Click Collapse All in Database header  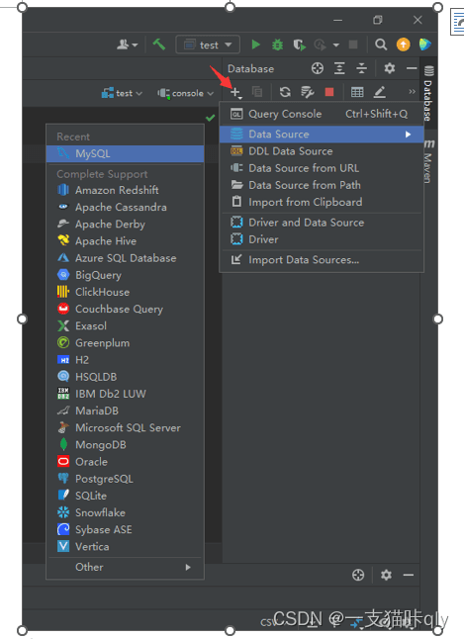361,68
